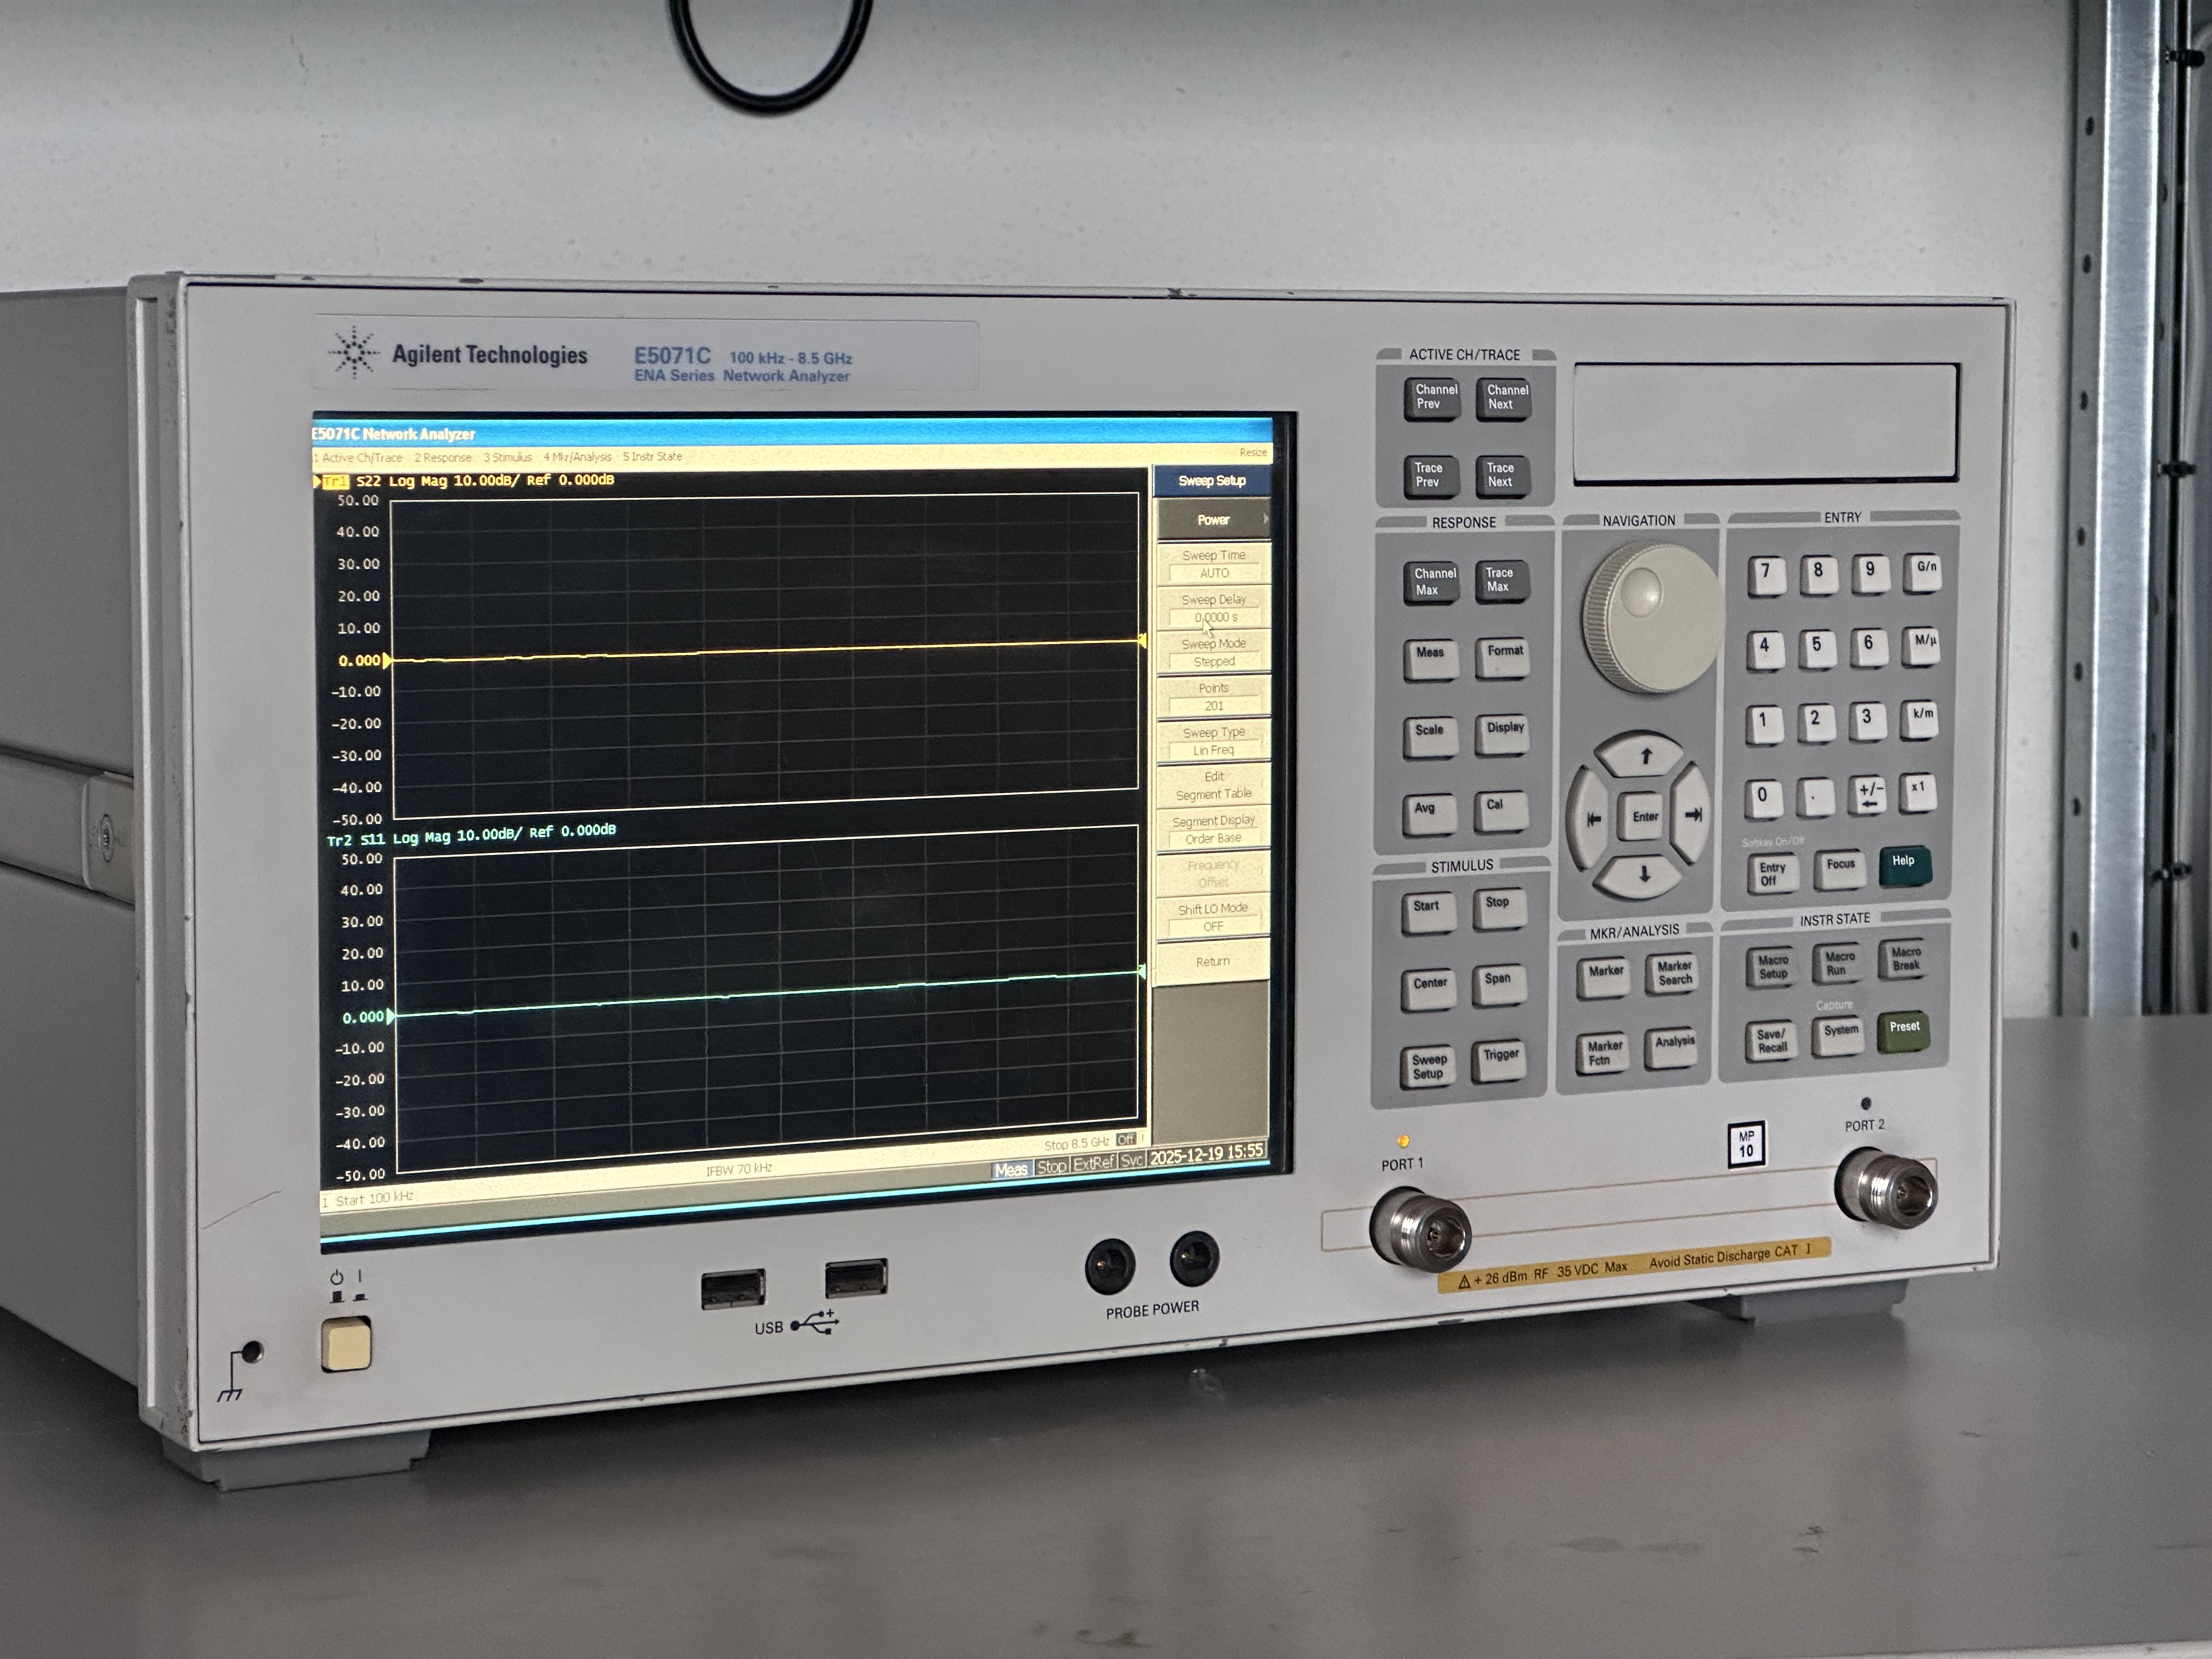Open the Edit Segment Table softkey
The height and width of the screenshot is (1659, 2212).
tap(1214, 785)
